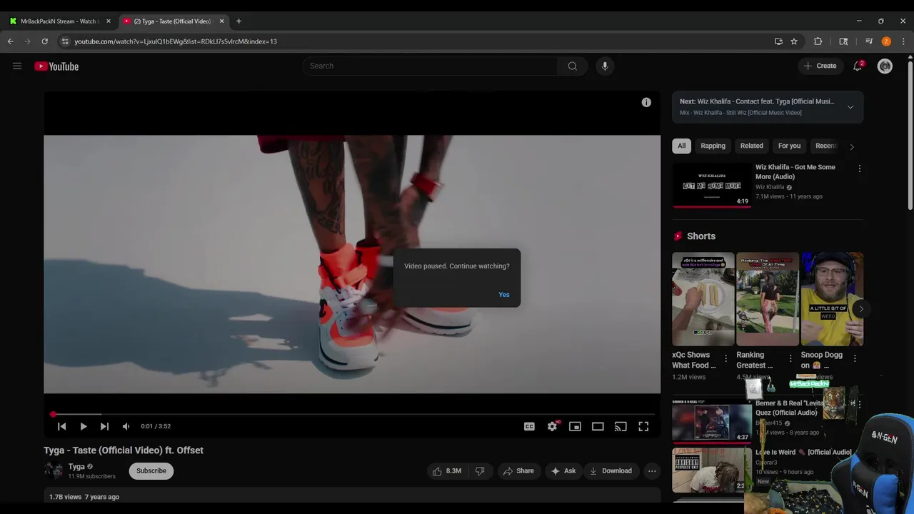This screenshot has width=914, height=514.
Task: Open the Tyga channel name link
Action: 76,467
